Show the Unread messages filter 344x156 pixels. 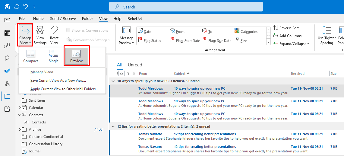(135, 65)
